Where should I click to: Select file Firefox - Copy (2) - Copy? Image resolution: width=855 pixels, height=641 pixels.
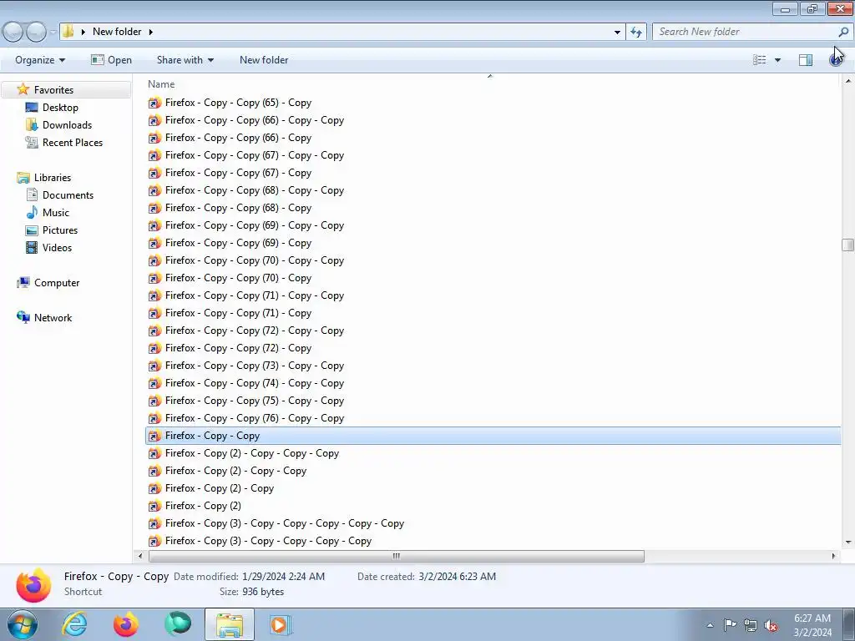[x=211, y=488]
